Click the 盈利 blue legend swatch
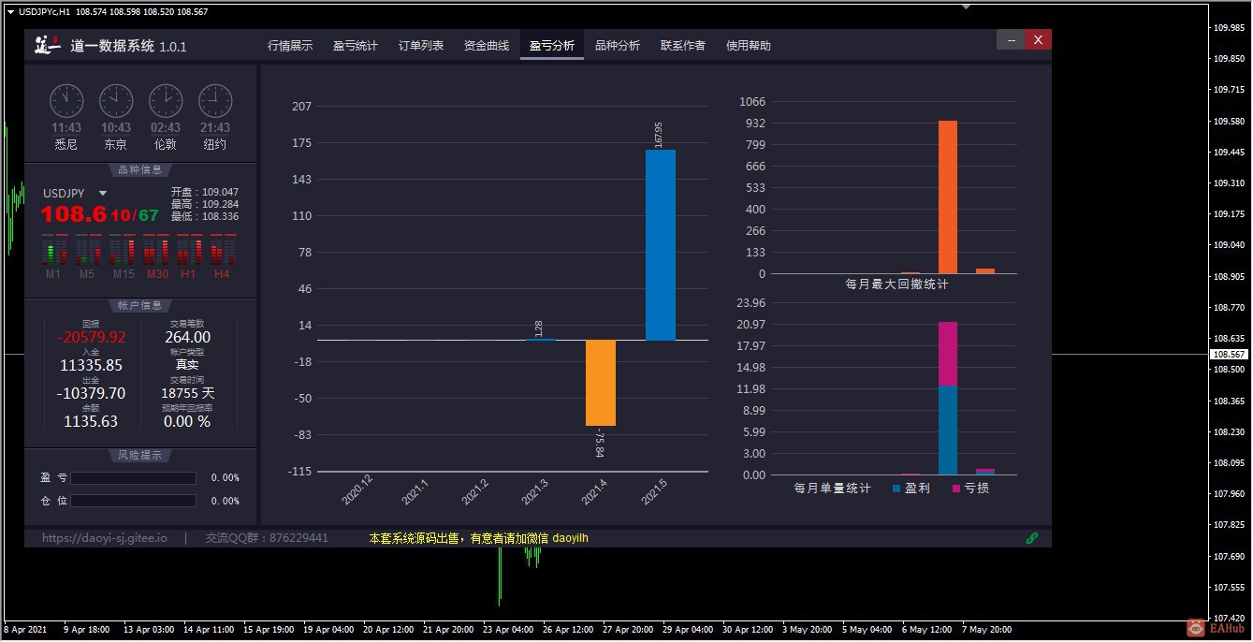Image resolution: width=1253 pixels, height=642 pixels. point(896,489)
